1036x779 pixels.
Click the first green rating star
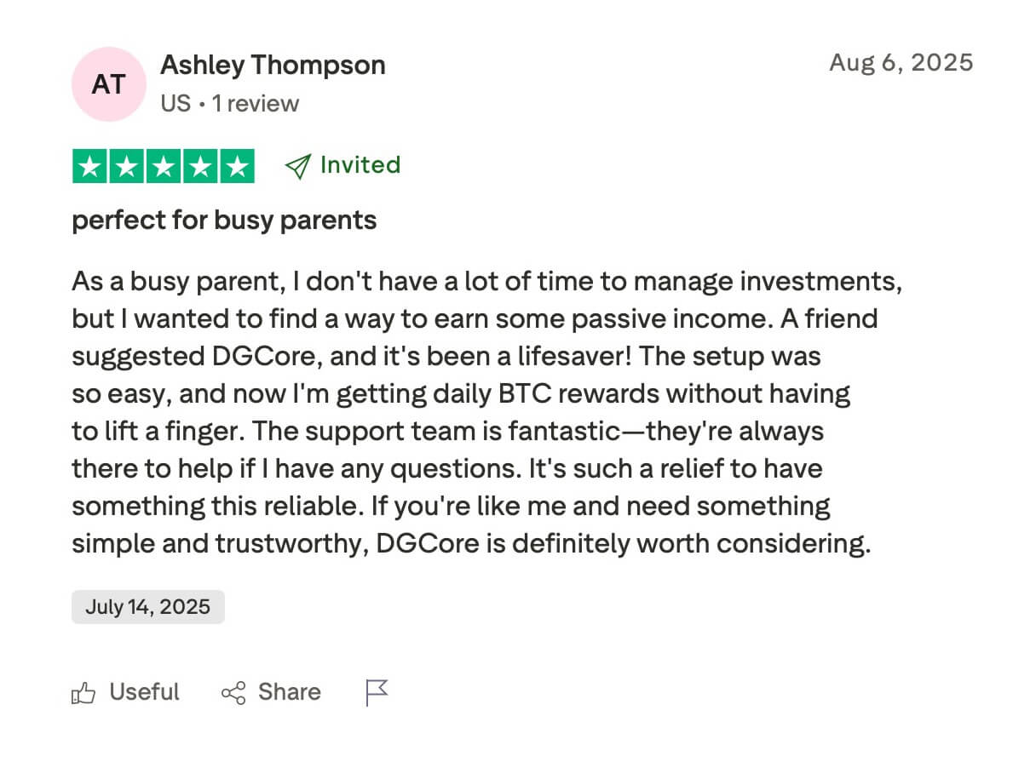90,166
